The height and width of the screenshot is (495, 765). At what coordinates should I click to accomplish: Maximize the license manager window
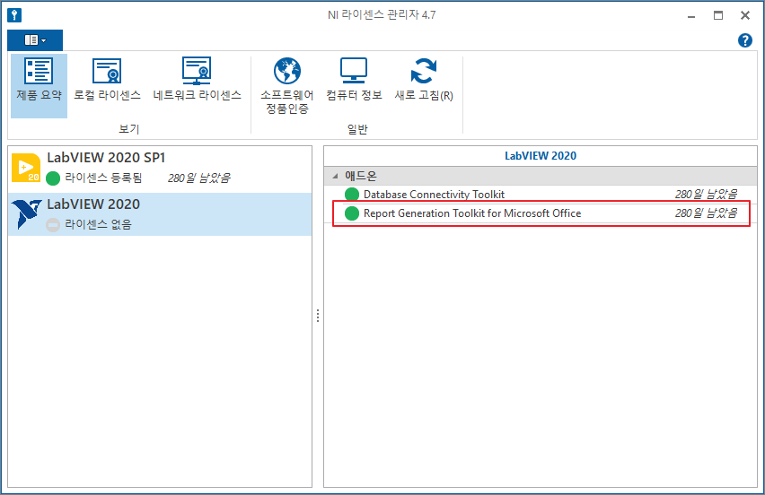pyautogui.click(x=718, y=15)
